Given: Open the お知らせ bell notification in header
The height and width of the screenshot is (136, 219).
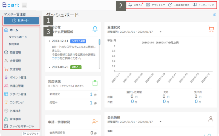Looking at the screenshot, I should point(130,5).
